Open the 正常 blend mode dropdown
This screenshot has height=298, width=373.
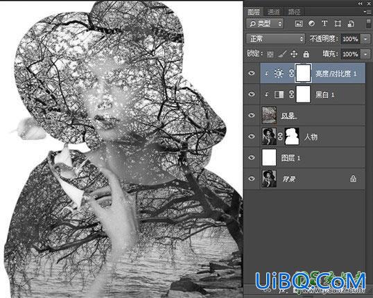pyautogui.click(x=275, y=39)
